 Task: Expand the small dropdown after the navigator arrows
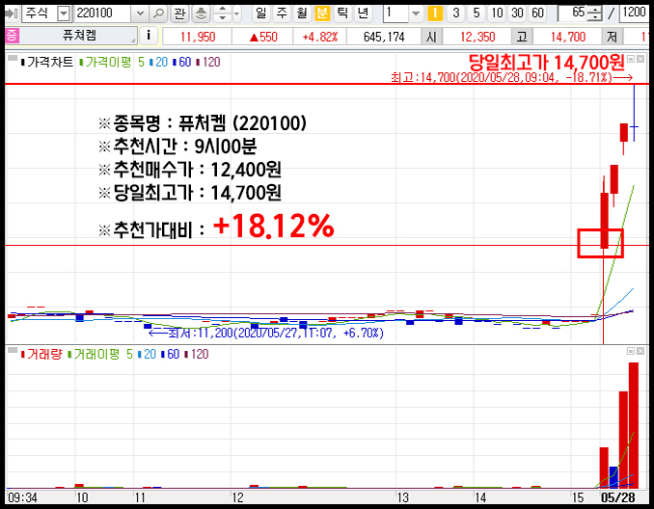(x=237, y=13)
